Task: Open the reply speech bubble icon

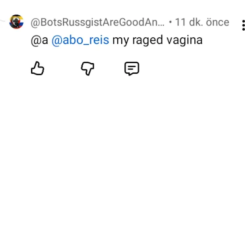Action: pos(132,68)
